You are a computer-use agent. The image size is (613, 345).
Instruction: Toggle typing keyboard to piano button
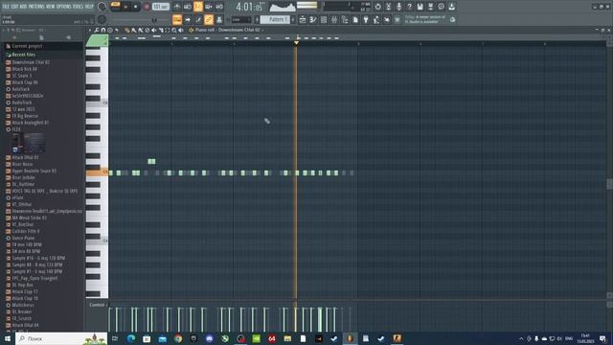pyautogui.click(x=177, y=19)
